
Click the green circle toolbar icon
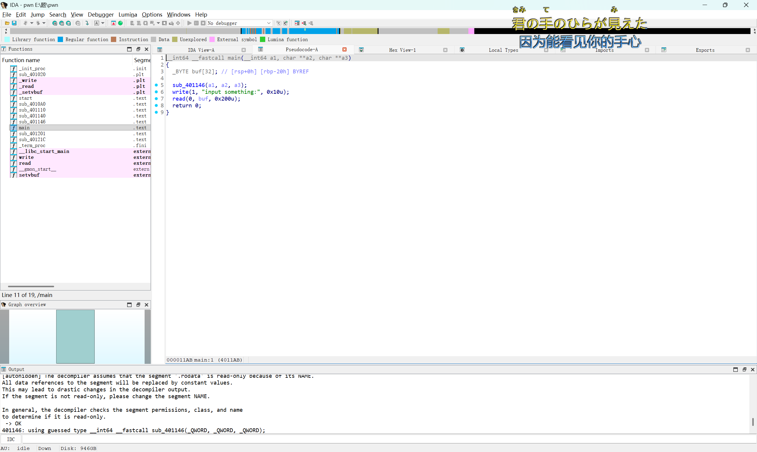[x=121, y=23]
